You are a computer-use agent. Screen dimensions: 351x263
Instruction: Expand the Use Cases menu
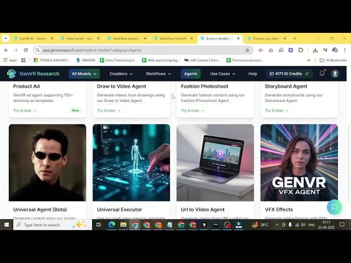(223, 73)
